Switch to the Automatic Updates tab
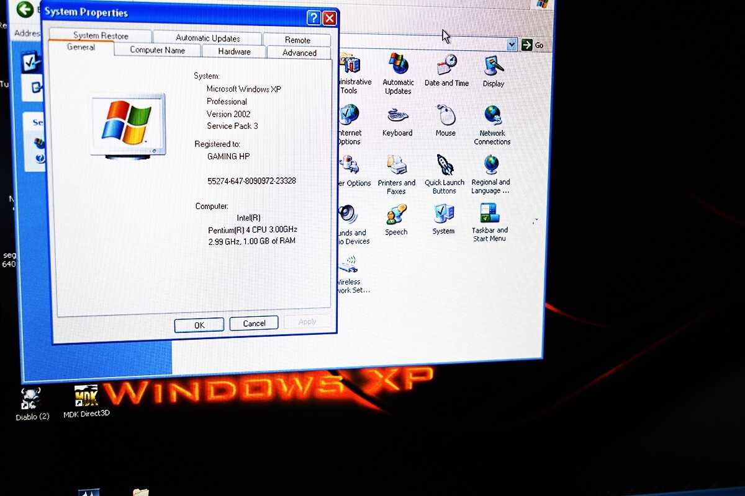745x496 pixels. pos(207,38)
